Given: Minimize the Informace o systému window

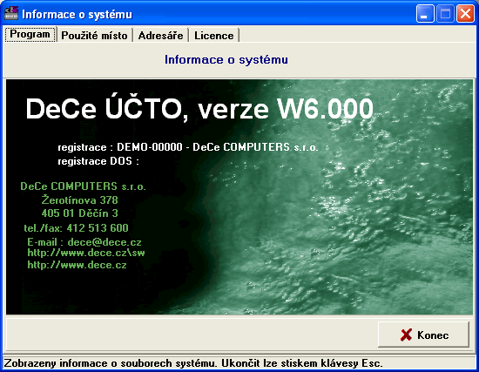Looking at the screenshot, I should [x=425, y=13].
